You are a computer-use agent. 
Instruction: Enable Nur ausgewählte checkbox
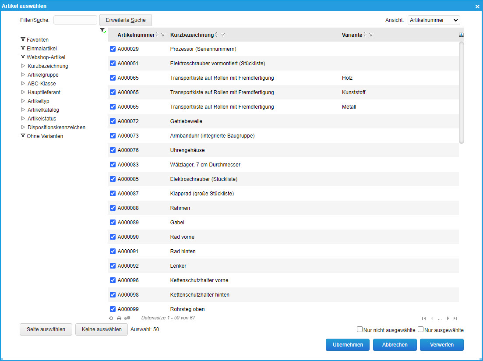coord(420,329)
